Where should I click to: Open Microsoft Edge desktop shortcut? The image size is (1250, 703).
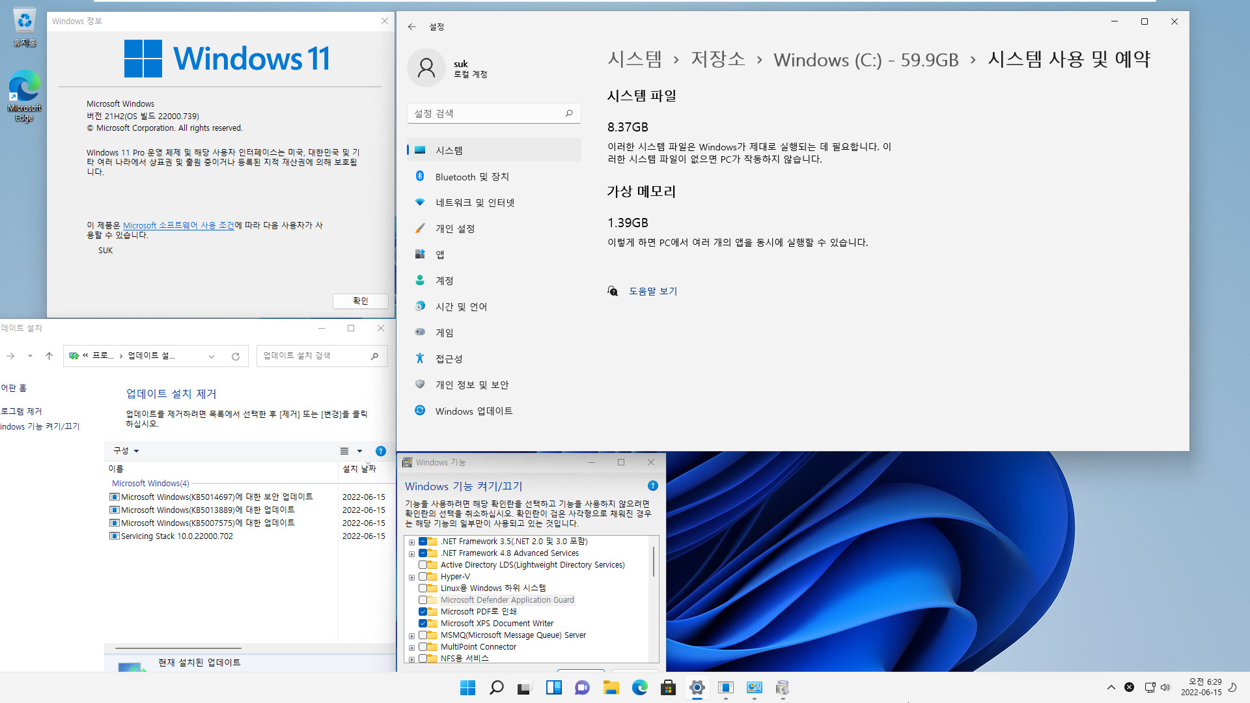[x=24, y=96]
